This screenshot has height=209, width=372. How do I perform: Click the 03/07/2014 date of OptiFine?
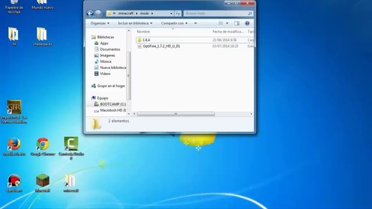coord(226,46)
